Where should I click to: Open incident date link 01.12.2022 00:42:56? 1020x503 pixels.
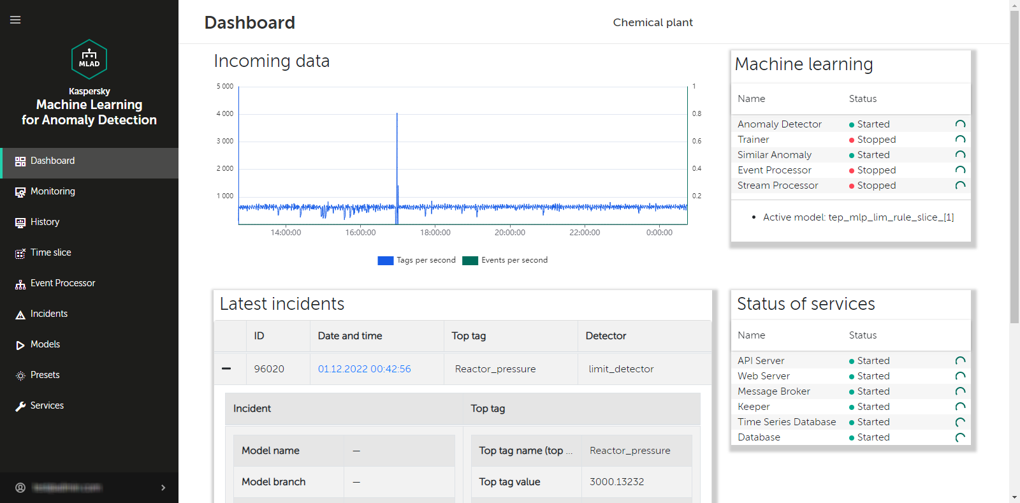(x=364, y=368)
